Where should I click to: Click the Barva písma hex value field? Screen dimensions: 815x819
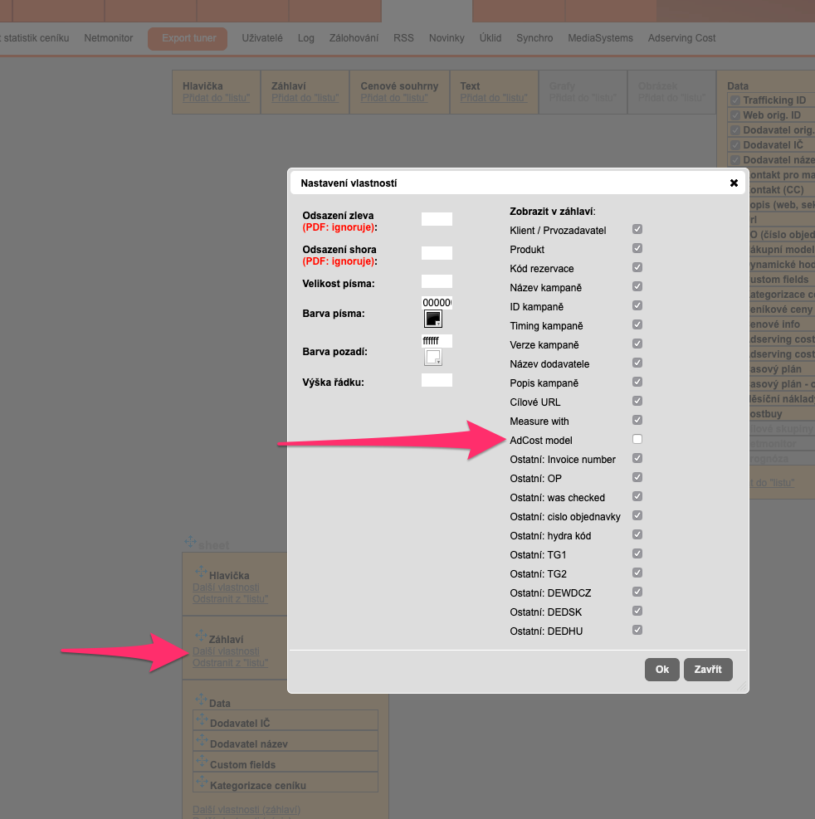[x=437, y=302]
